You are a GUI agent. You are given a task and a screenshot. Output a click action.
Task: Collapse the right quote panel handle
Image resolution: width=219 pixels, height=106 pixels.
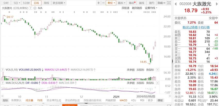pos(172,61)
